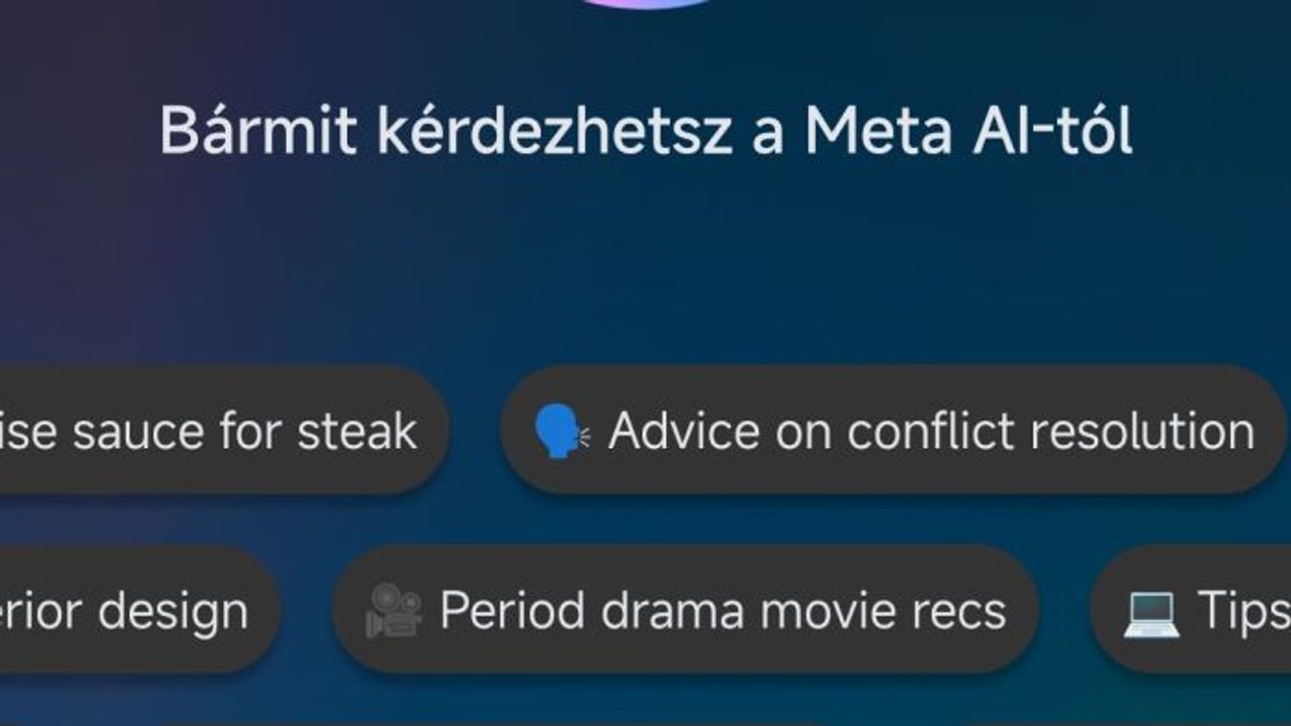Click the 'Bármit kérdezhetsz a Meta AI-tól' heading

[x=646, y=130]
